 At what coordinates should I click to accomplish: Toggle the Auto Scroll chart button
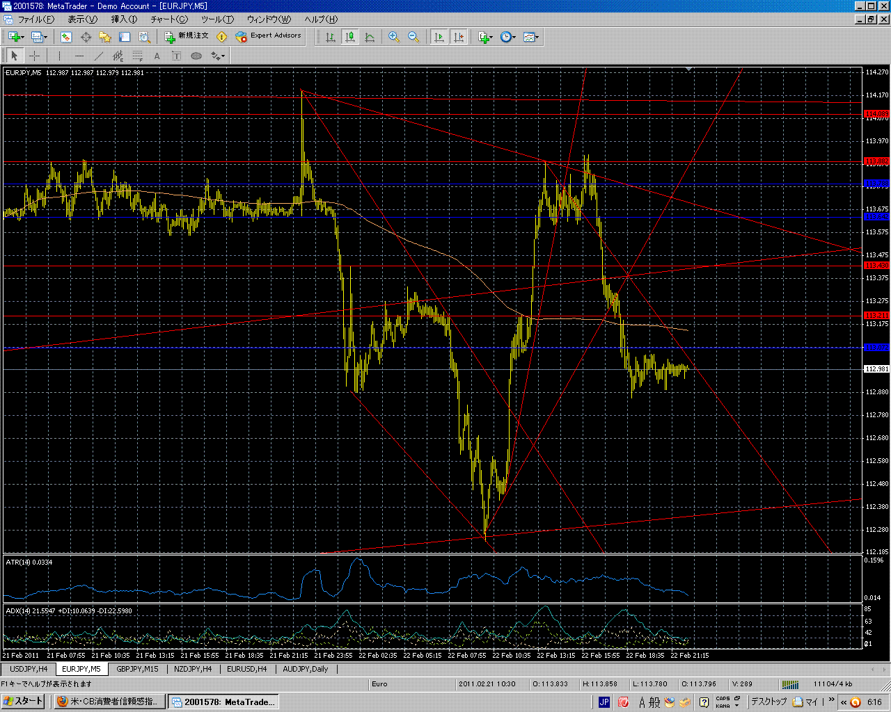439,37
